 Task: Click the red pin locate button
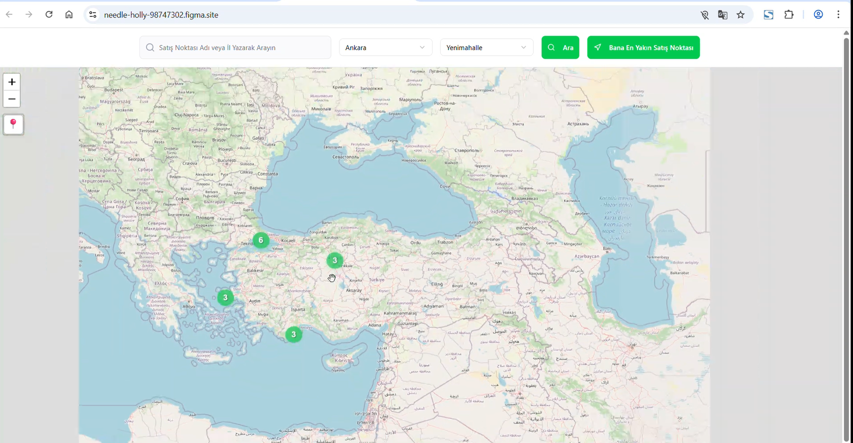(x=14, y=124)
